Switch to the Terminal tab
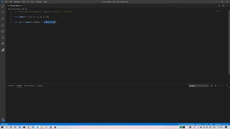Viewport: 230px width, 129px height. [40, 86]
